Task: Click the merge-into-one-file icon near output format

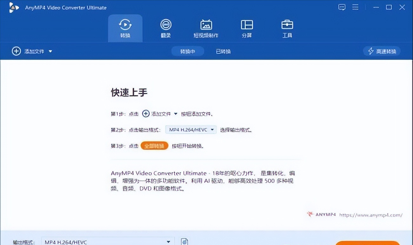Action: (184, 242)
